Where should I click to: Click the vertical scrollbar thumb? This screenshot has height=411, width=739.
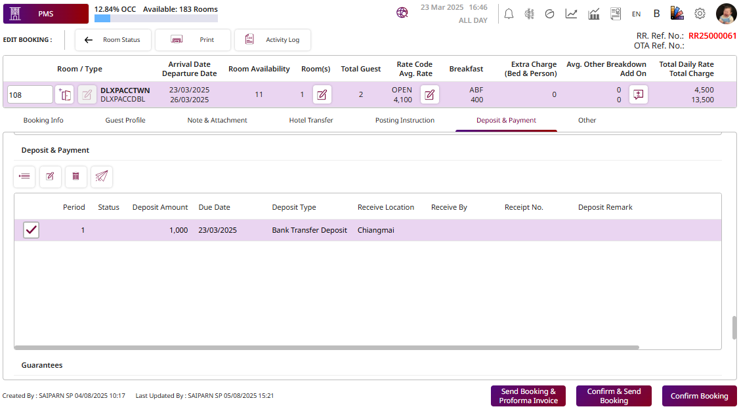(x=734, y=328)
